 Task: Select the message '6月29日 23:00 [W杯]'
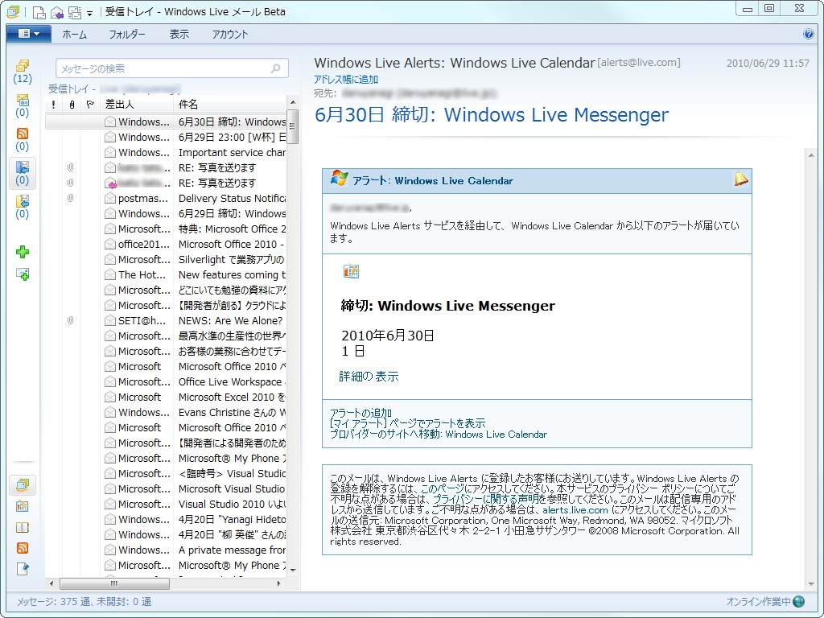(x=166, y=138)
